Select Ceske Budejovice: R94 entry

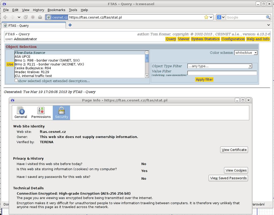point(80,68)
